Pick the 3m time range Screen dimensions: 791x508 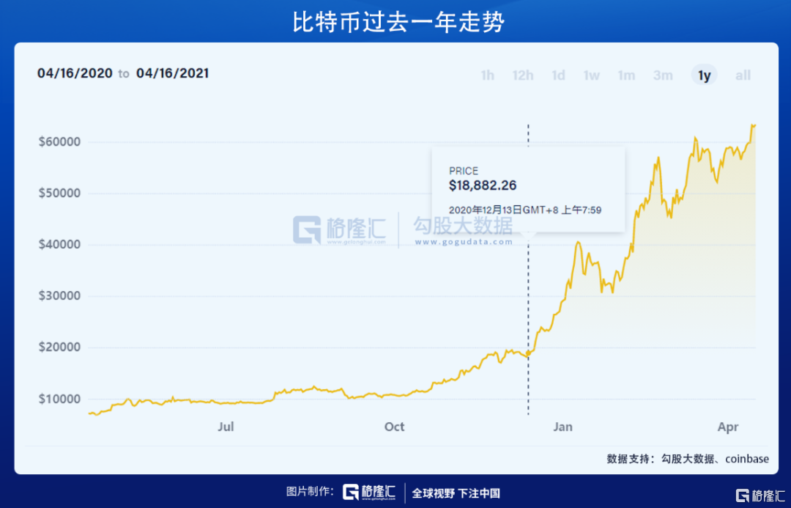(x=663, y=76)
